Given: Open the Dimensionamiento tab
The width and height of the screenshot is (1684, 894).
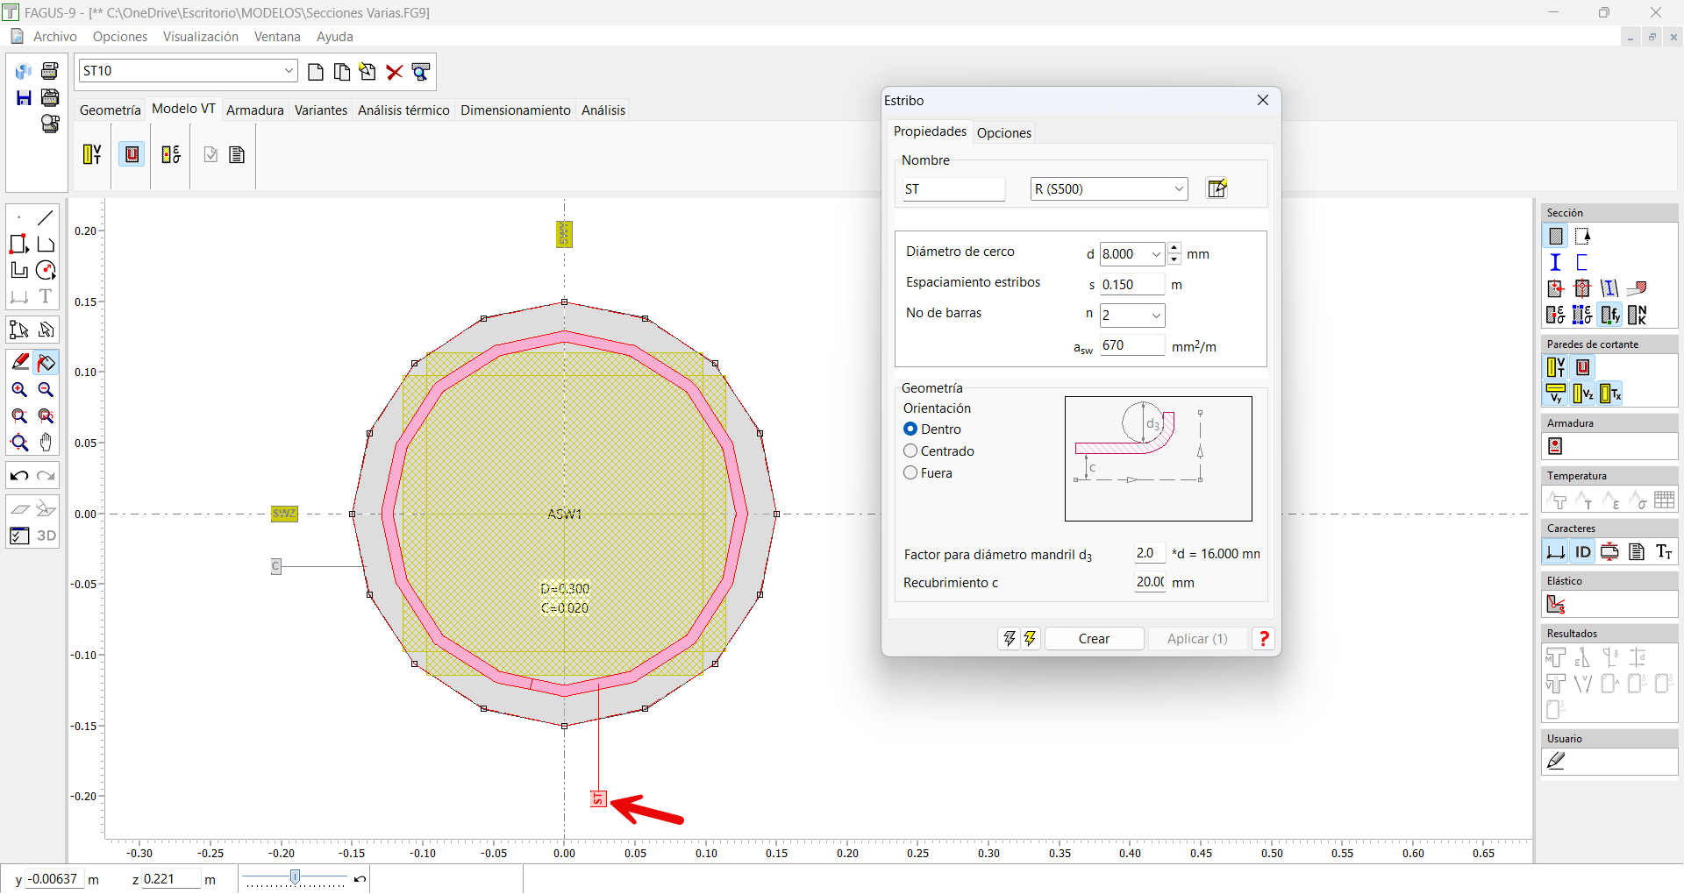Looking at the screenshot, I should point(515,110).
